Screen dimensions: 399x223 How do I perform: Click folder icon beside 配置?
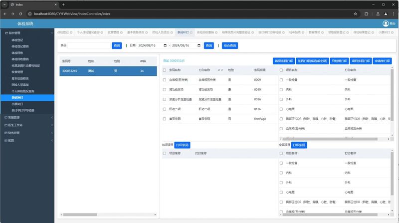point(6,141)
